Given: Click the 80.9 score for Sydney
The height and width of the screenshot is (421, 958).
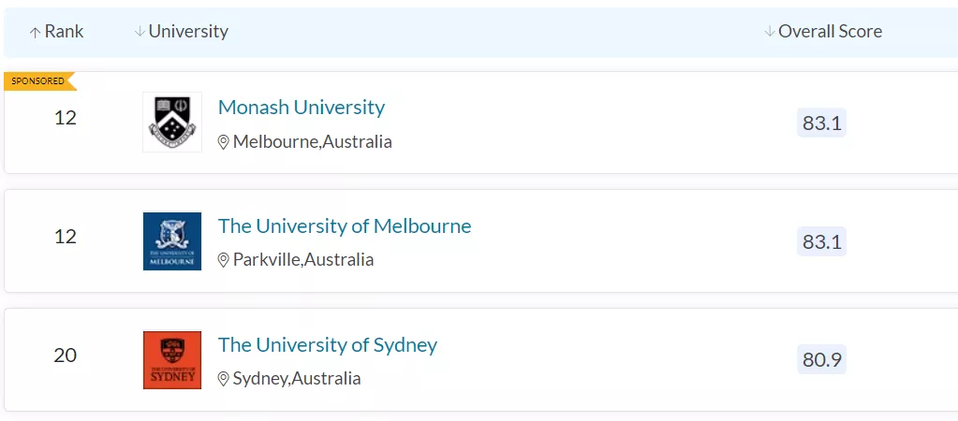Looking at the screenshot, I should coord(821,359).
